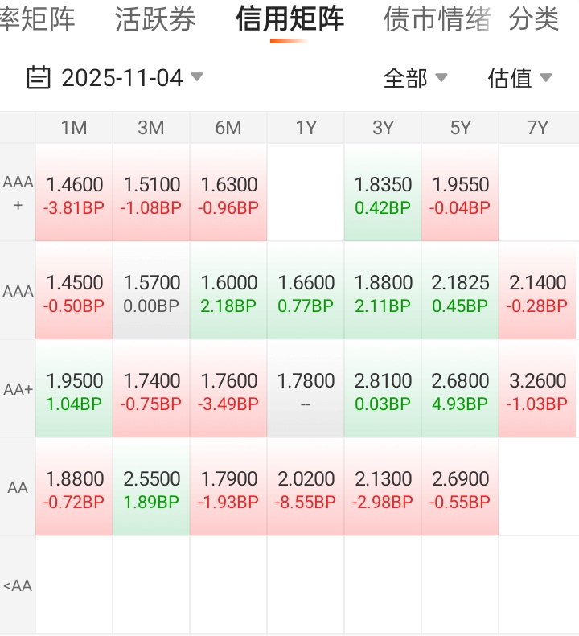This screenshot has height=636, width=579.
Task: Open the AAA 3M cell showing 1.5700
Action: 151,292
